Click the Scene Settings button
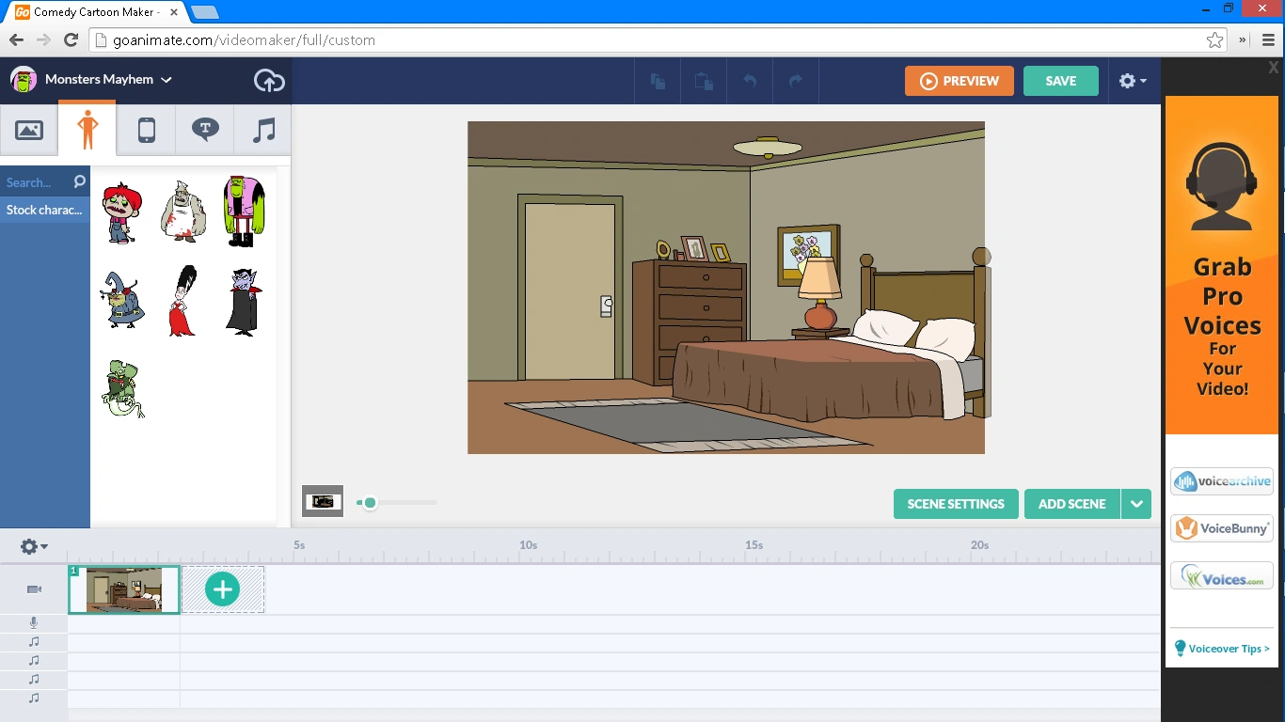 click(x=955, y=504)
